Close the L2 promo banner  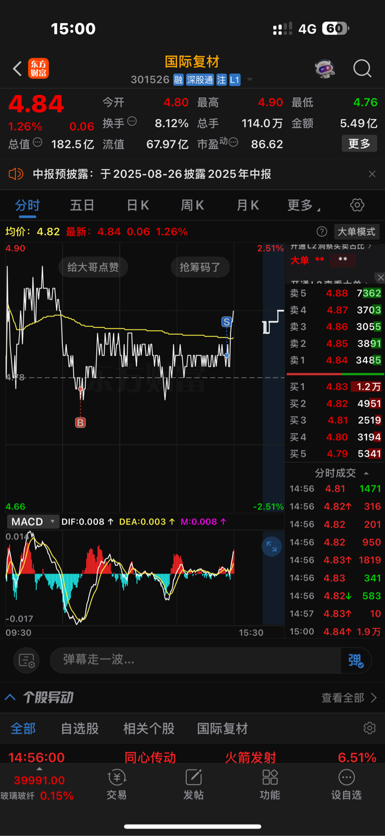point(380,277)
